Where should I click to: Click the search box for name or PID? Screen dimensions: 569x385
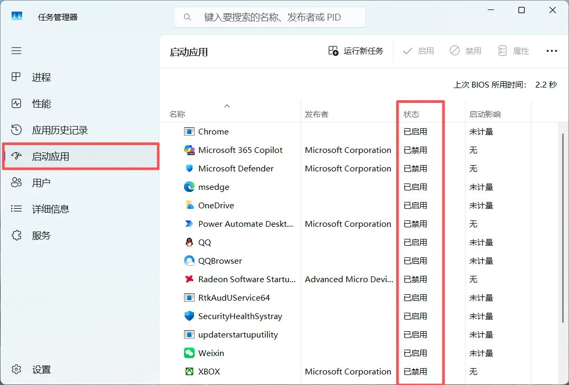269,17
